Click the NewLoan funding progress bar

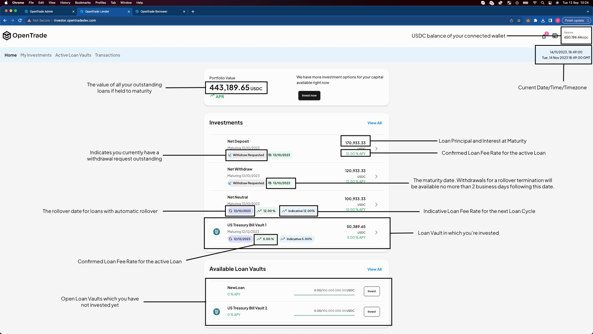(x=324, y=295)
